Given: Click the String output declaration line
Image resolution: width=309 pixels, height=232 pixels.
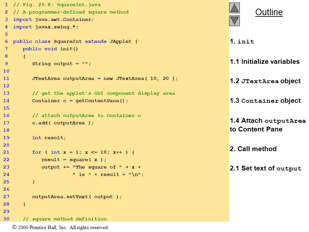Looking at the screenshot, I should [61, 64].
